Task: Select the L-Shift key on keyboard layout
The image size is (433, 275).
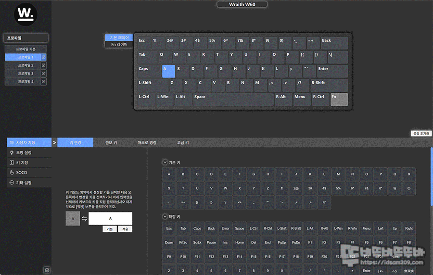Action: tap(153, 85)
